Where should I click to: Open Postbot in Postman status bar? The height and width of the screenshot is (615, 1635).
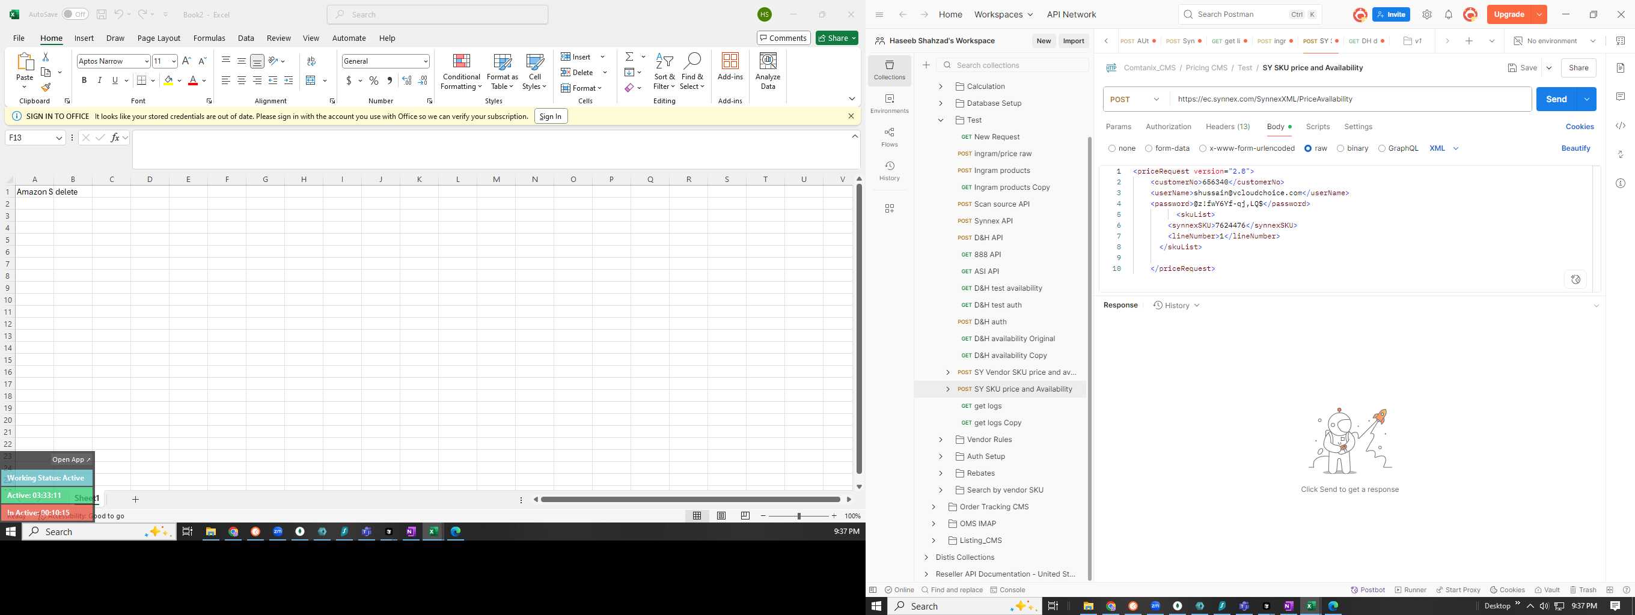click(x=1368, y=590)
